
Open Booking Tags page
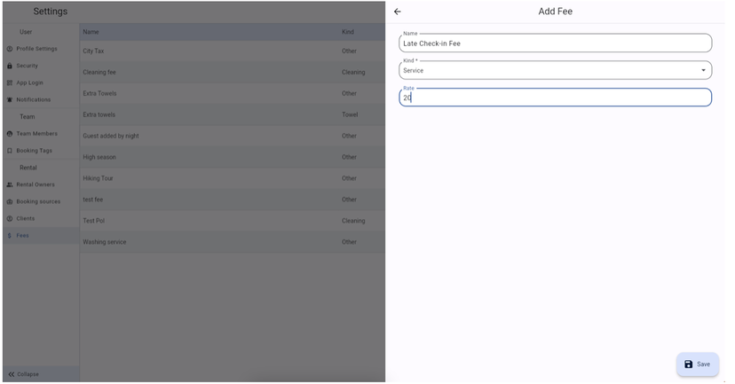41,151
